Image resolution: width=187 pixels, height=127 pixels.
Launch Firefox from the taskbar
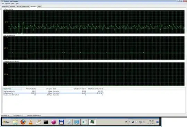23,122
